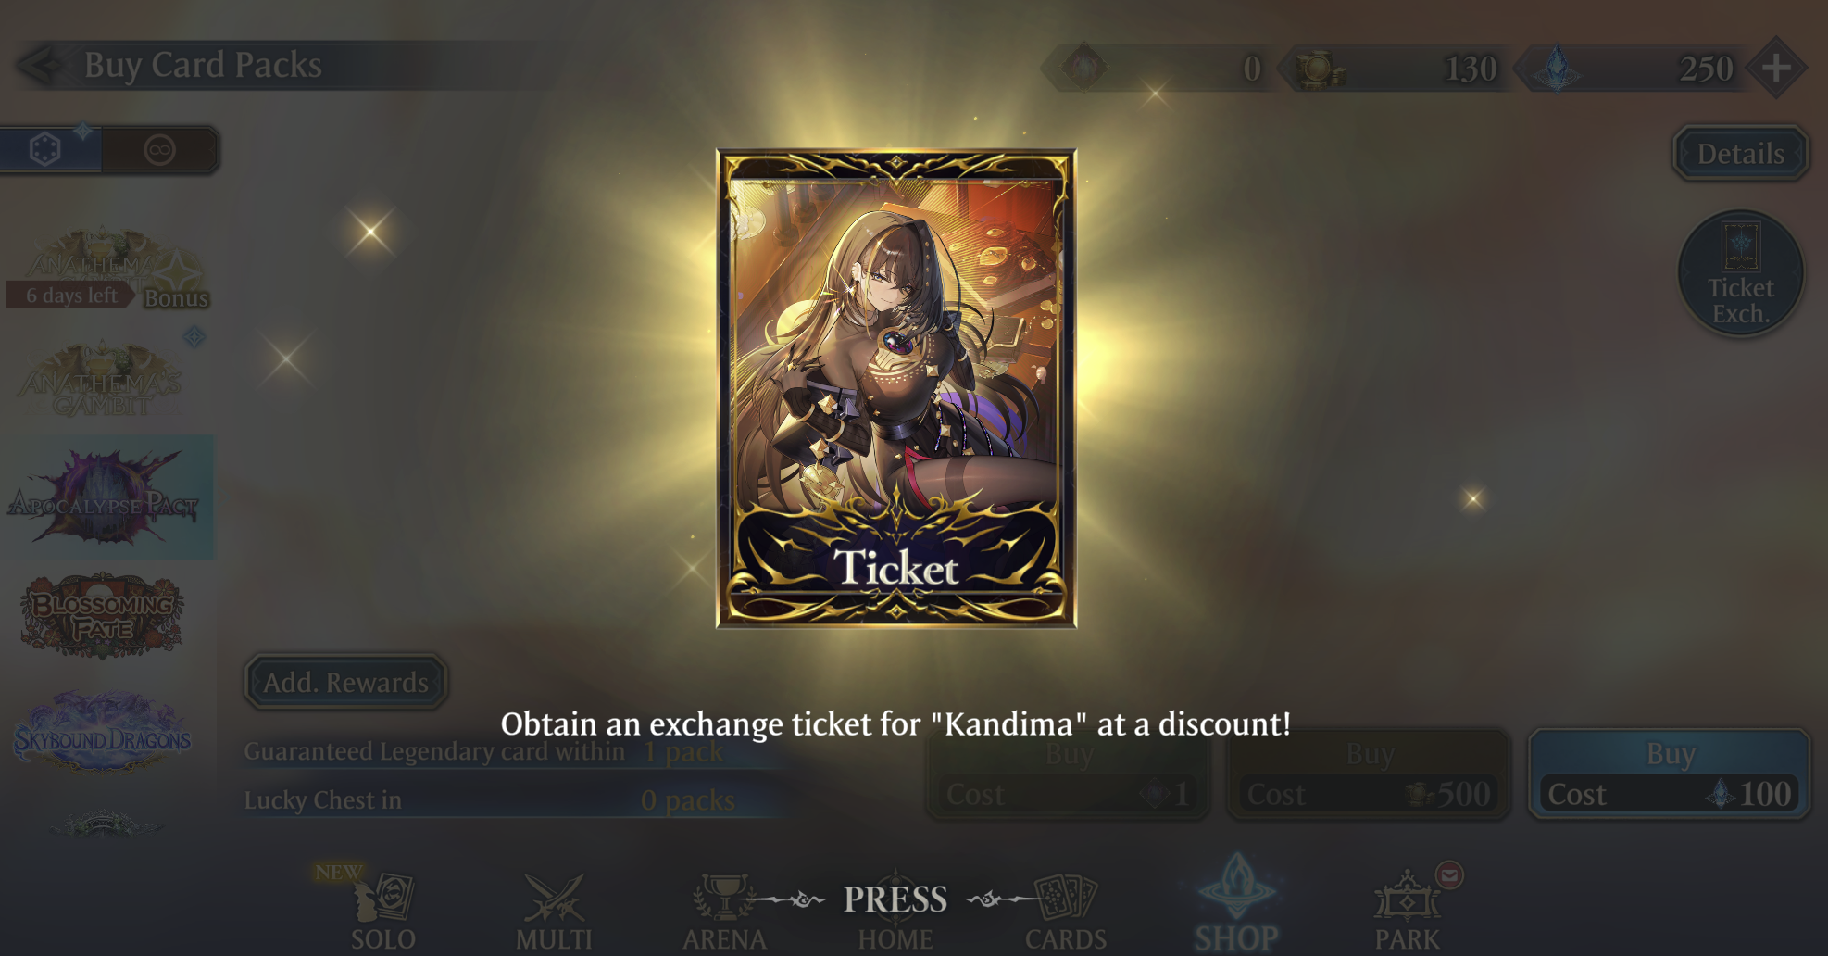Open the Cards deck icon
The width and height of the screenshot is (1828, 956).
(x=1066, y=912)
